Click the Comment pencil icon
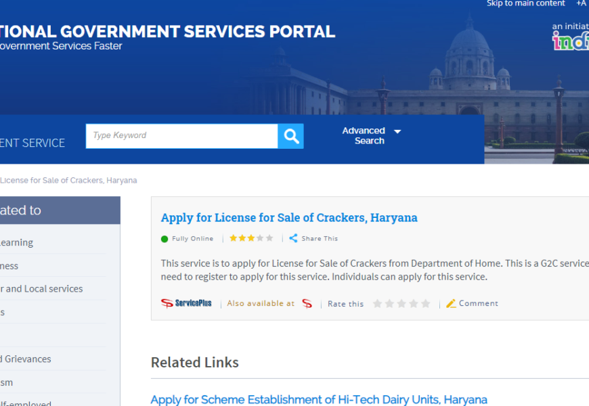Viewport: 589px width, 406px height. coord(451,304)
